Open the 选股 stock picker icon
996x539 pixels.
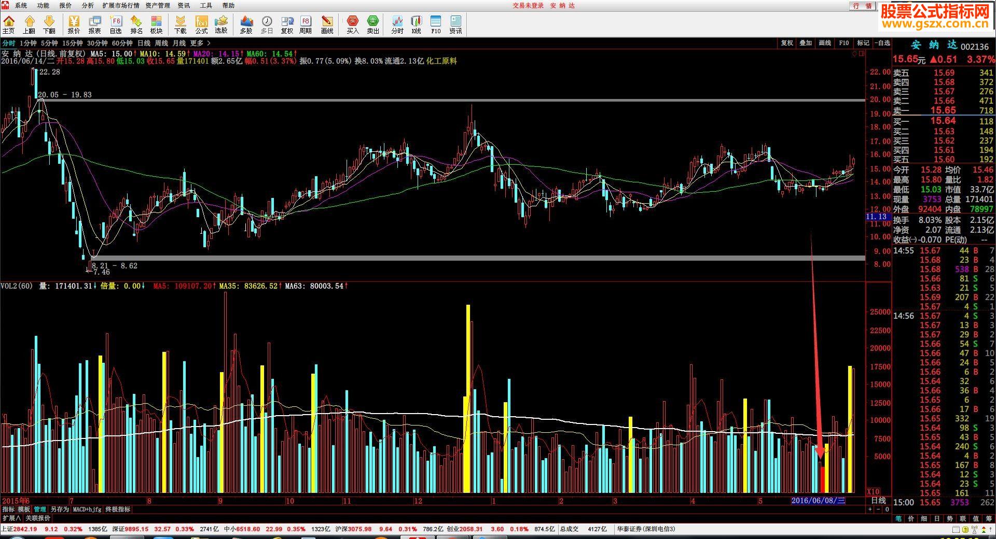click(222, 24)
